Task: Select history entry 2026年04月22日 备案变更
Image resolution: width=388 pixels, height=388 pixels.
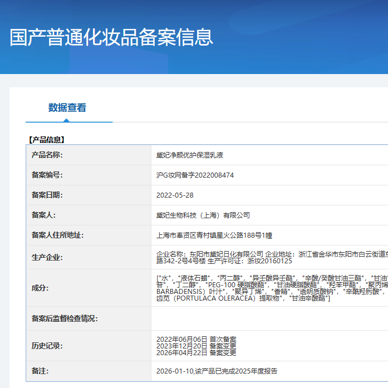Action: (197, 352)
